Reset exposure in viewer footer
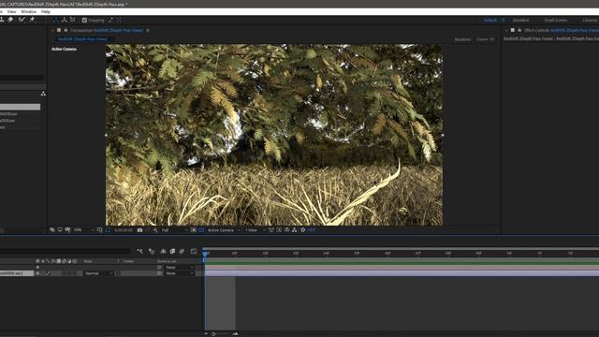Image resolution: width=599 pixels, height=337 pixels. (303, 230)
